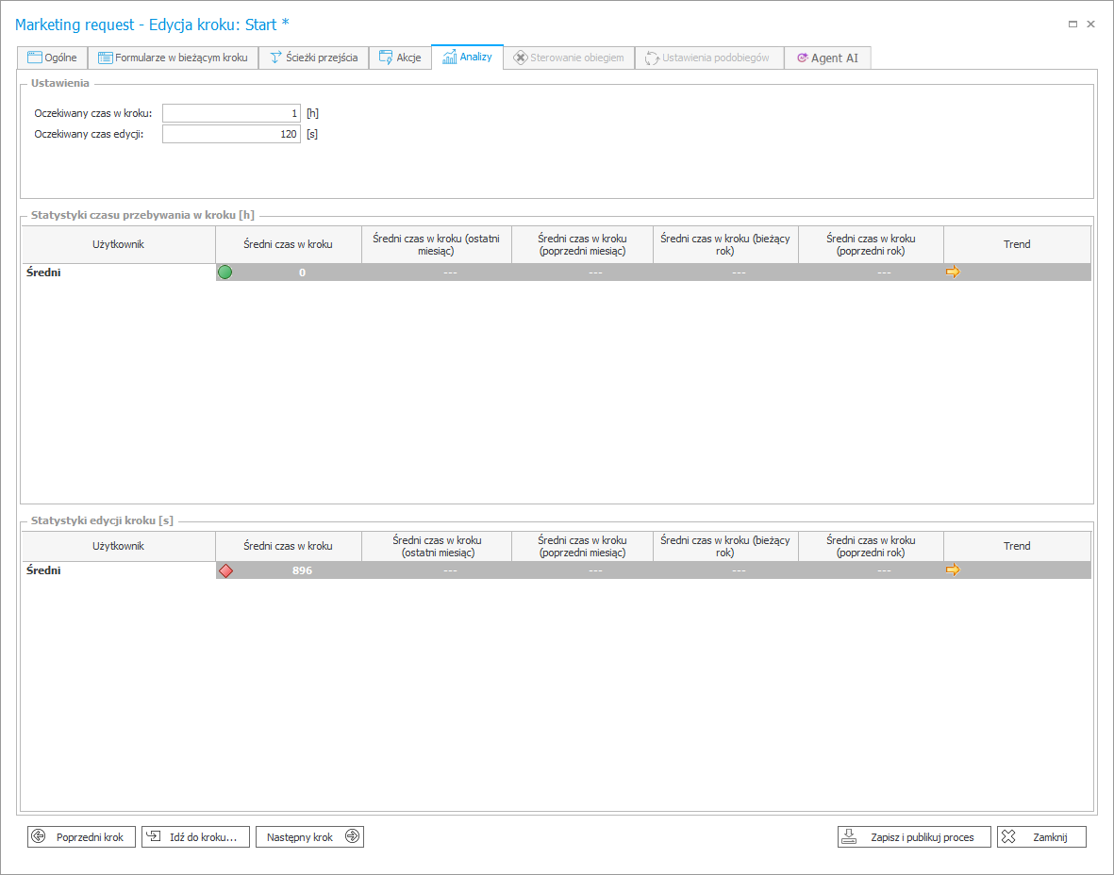Viewport: 1114px width, 875px height.
Task: Click the trend arrow in step time statistics
Action: coord(953,272)
